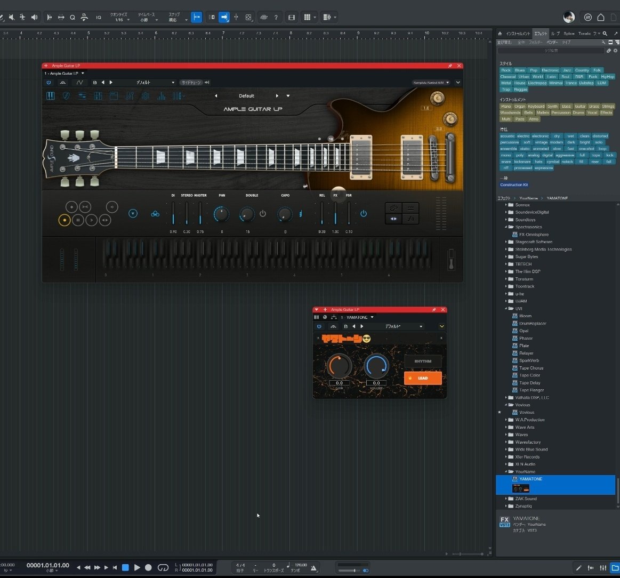Click the Ample Guitar cloud-shaped icon near DI
The image size is (620, 578).
tap(155, 214)
